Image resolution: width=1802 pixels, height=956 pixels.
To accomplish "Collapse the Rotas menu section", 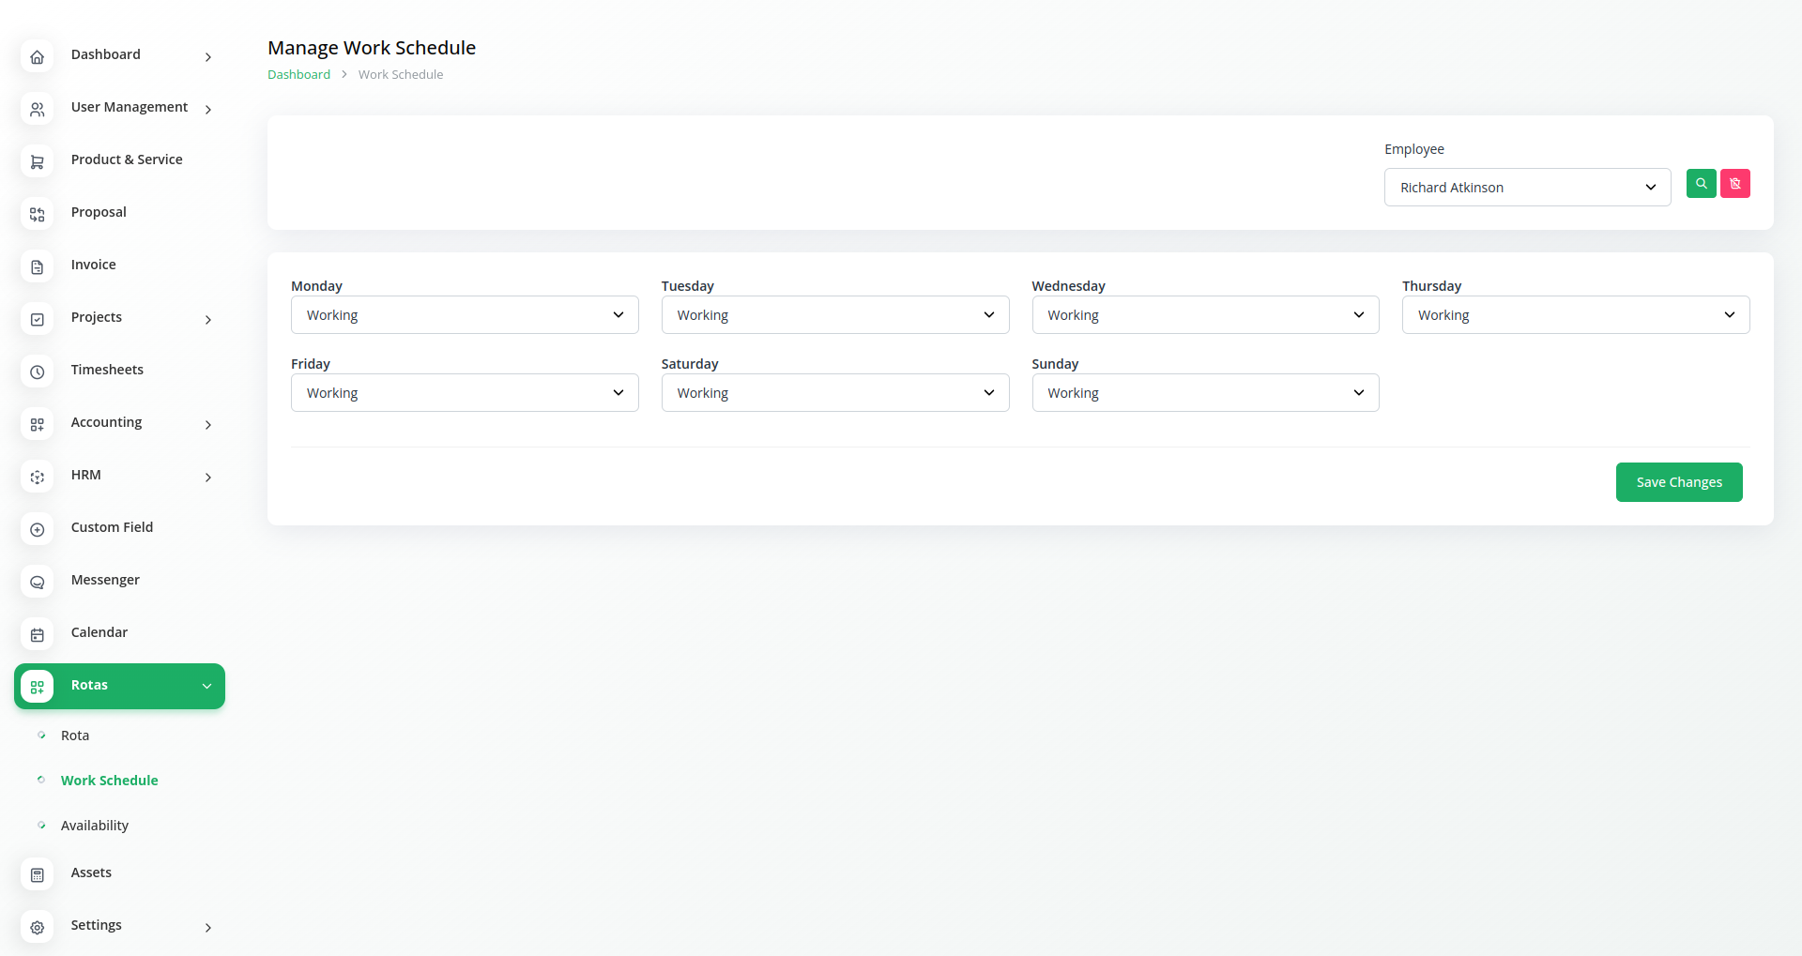I will (x=206, y=686).
